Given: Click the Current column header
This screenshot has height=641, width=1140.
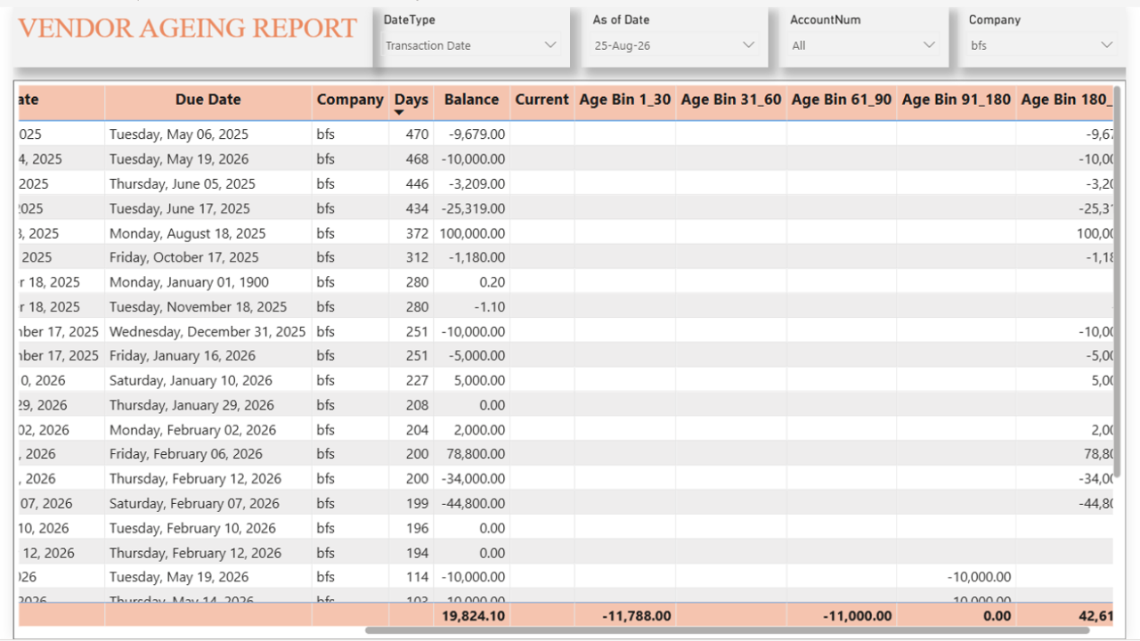Looking at the screenshot, I should tap(541, 100).
